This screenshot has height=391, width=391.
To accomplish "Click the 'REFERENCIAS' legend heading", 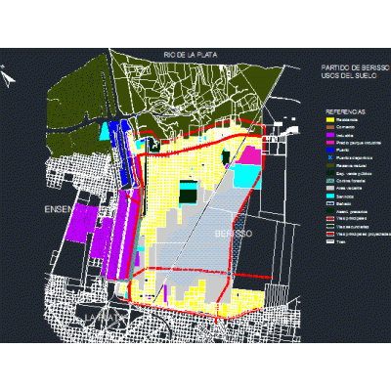I will point(346,111).
